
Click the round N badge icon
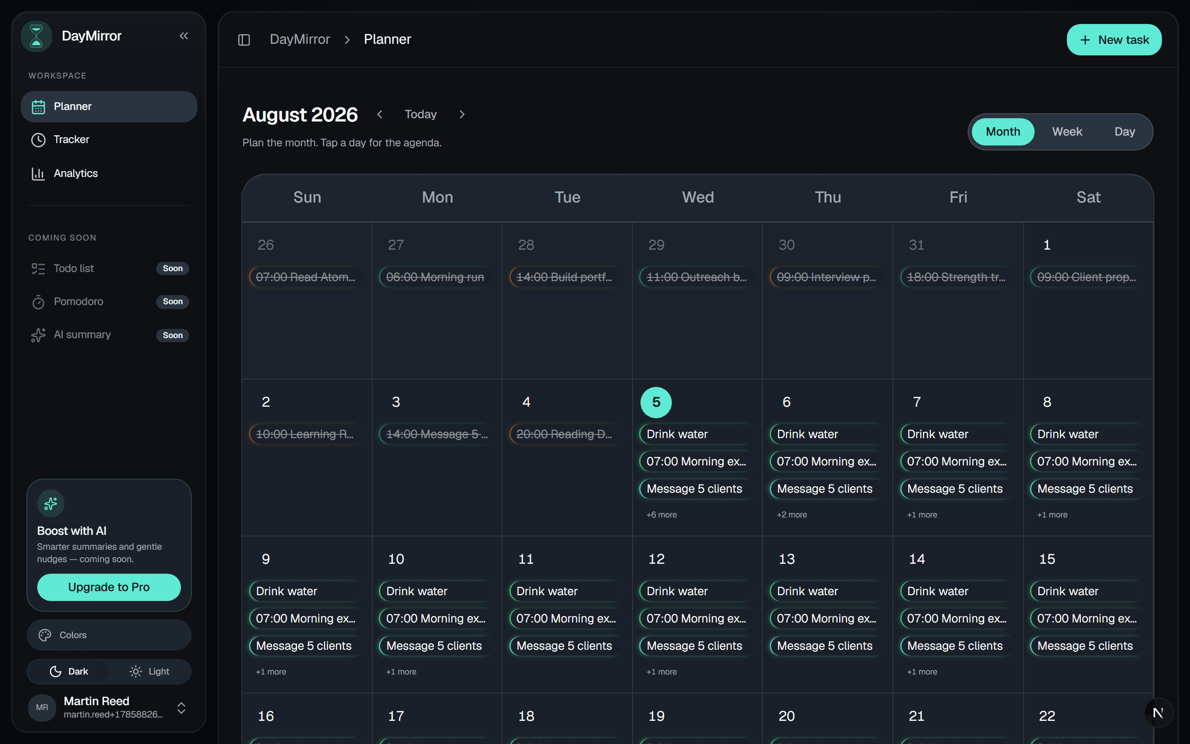pyautogui.click(x=1158, y=713)
